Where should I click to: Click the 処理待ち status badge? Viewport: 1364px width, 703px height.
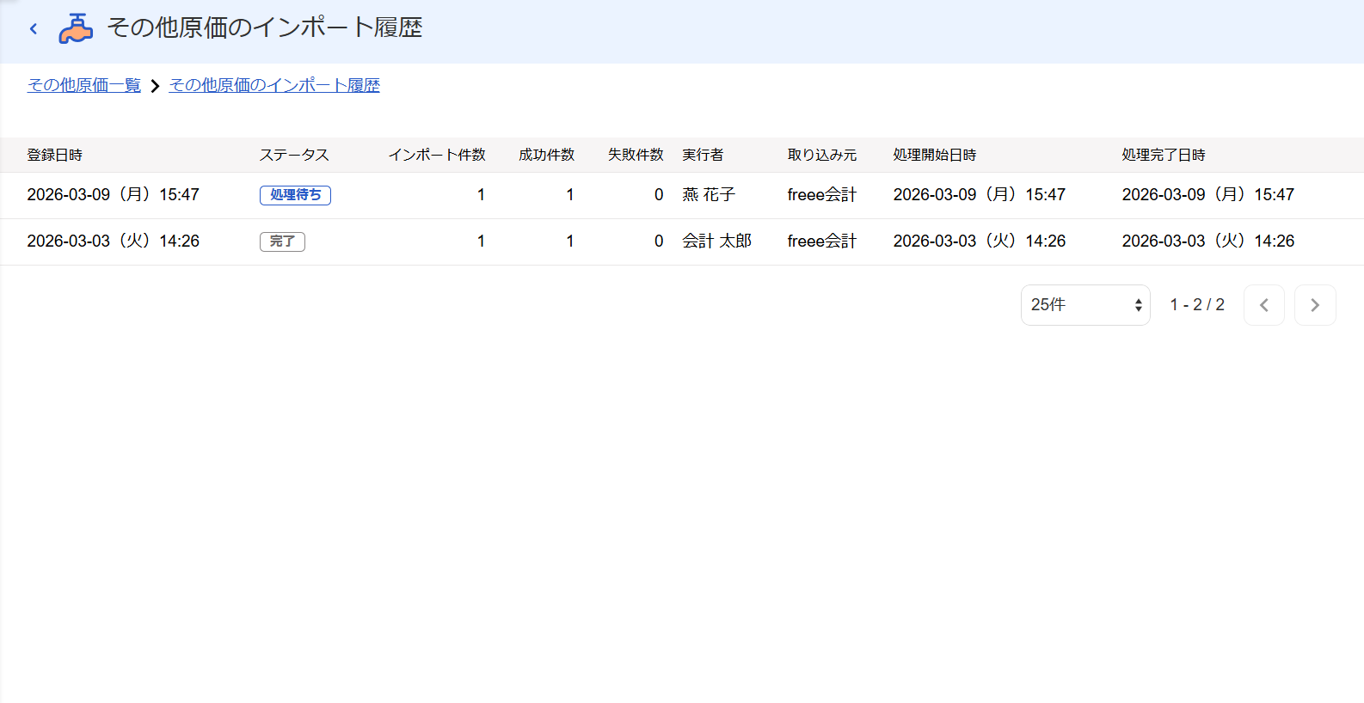tap(295, 195)
